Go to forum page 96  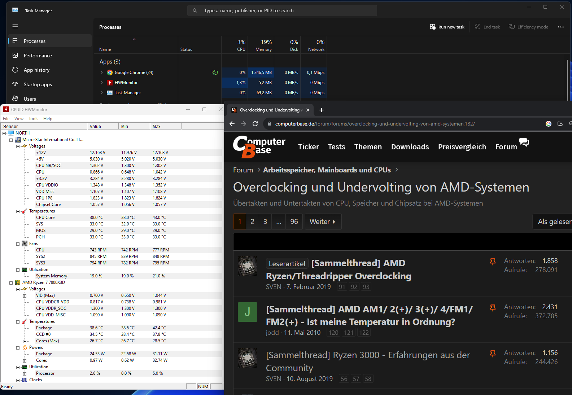click(294, 221)
